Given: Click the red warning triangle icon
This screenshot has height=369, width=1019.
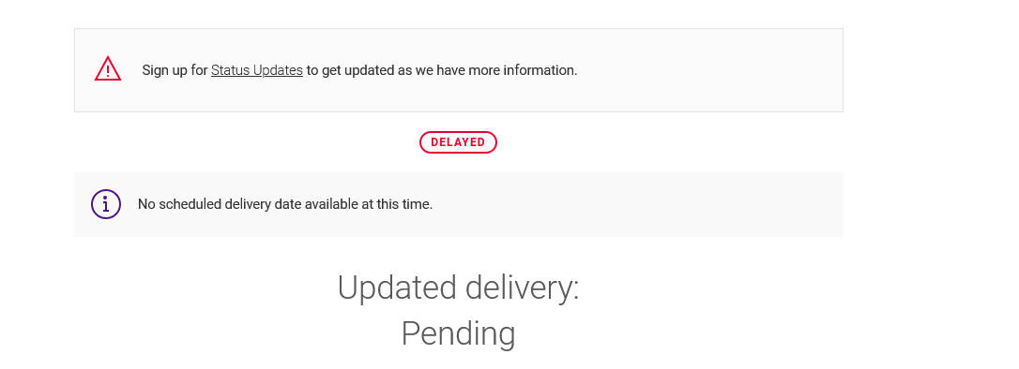Looking at the screenshot, I should pyautogui.click(x=108, y=68).
